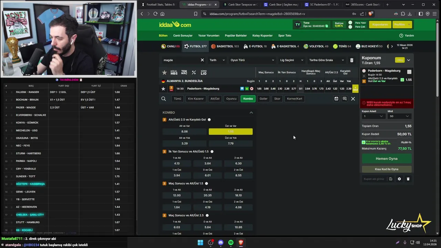The width and height of the screenshot is (441, 248).
Task: Pick Para Çek radio option
Action: [350, 27]
